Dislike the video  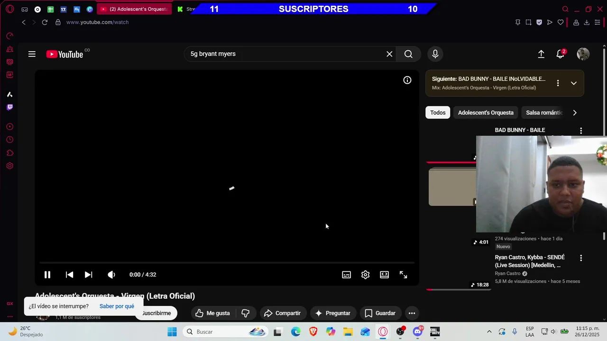point(246,313)
